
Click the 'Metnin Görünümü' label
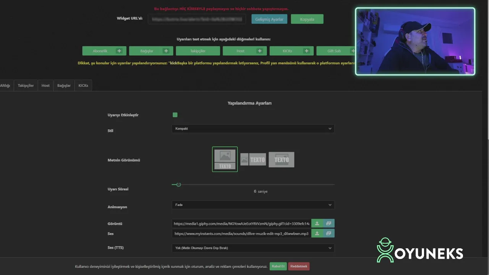[x=124, y=160]
